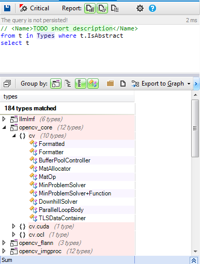Expand the Sum bar with double chevron
Image resolution: width=200 pixels, height=264 pixels.
point(194,260)
